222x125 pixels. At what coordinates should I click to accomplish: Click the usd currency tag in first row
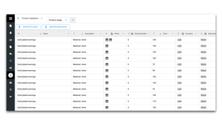(179, 40)
